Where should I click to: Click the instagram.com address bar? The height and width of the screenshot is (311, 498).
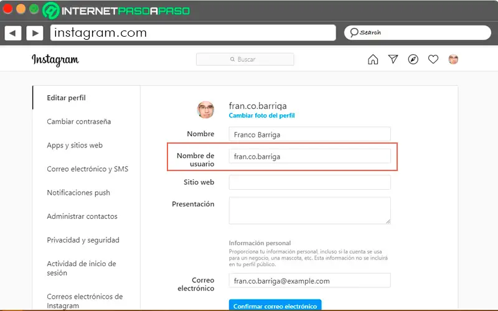(193, 33)
